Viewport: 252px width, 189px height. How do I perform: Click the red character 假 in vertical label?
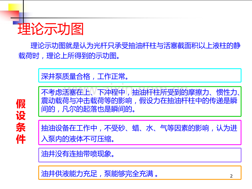21,104
